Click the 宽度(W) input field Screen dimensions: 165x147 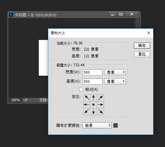pyautogui.click(x=92, y=72)
